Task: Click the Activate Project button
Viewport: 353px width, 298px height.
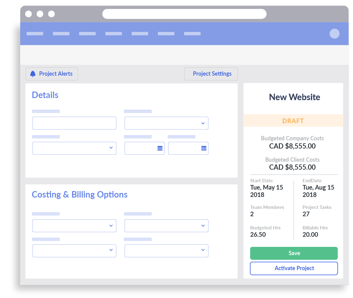Action: point(294,268)
